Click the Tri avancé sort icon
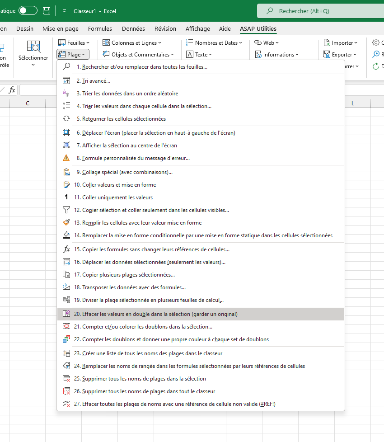The height and width of the screenshot is (442, 384). (x=66, y=80)
